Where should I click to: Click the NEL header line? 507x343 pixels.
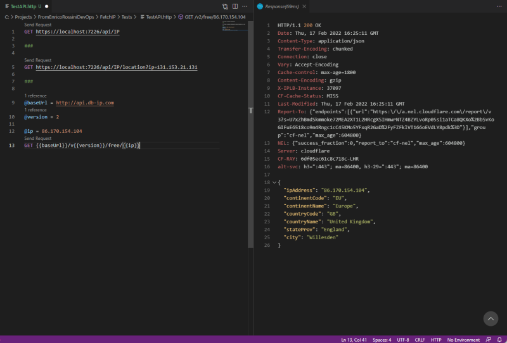371,143
